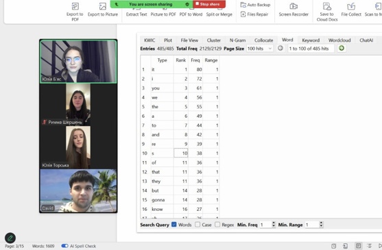Decrease Min. Range with down arrow

tap(321, 227)
